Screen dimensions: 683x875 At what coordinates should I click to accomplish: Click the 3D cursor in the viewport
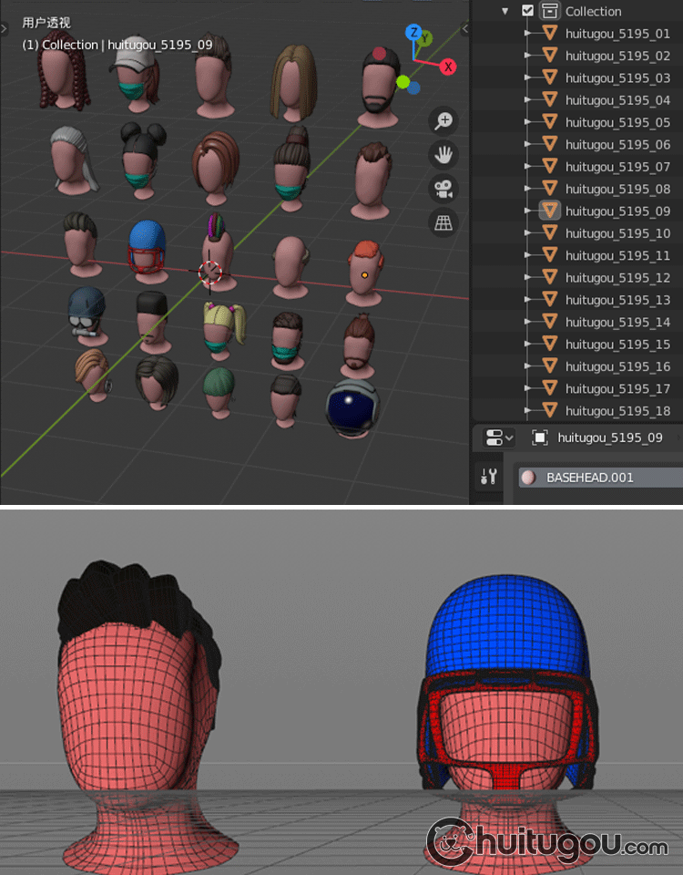[210, 273]
